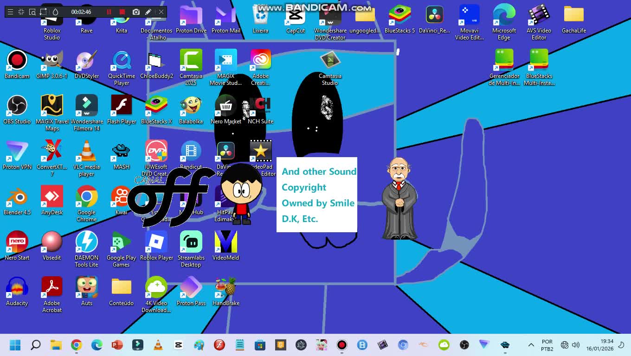
Task: Pause the Bandicam recording
Action: 109,12
